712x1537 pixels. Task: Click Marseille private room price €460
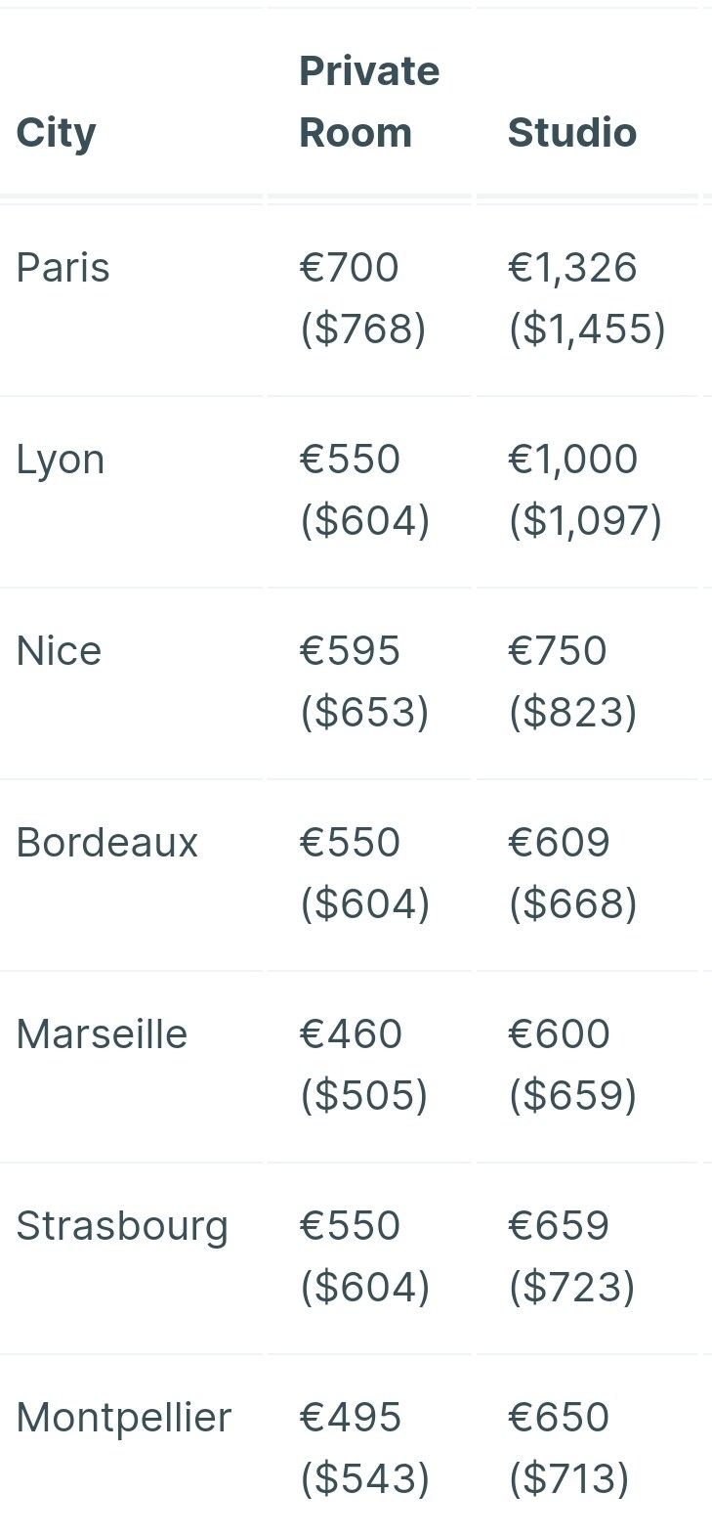(x=351, y=1034)
